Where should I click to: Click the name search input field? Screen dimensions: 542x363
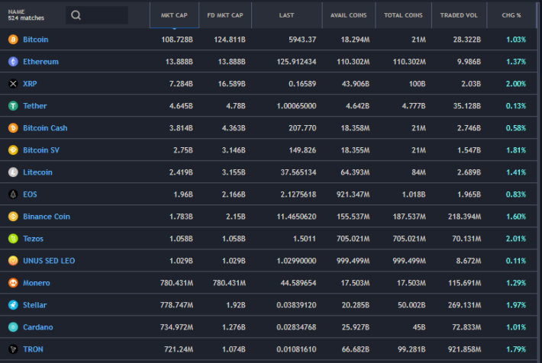97,15
